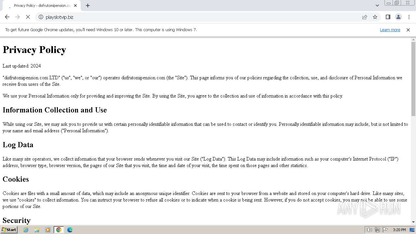Image resolution: width=416 pixels, height=234 pixels.
Task: Click the Security heading
Action: 17,220
